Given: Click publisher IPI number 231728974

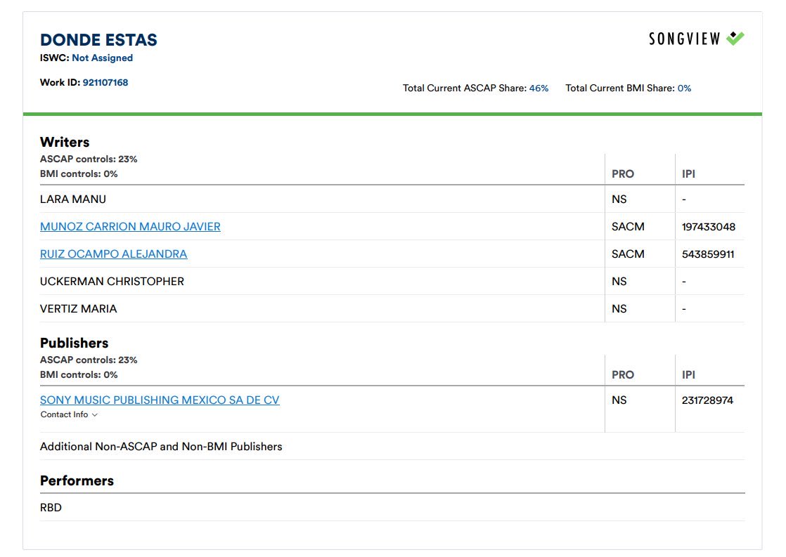Looking at the screenshot, I should [x=709, y=400].
